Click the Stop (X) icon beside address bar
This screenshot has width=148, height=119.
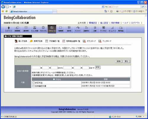110,7
